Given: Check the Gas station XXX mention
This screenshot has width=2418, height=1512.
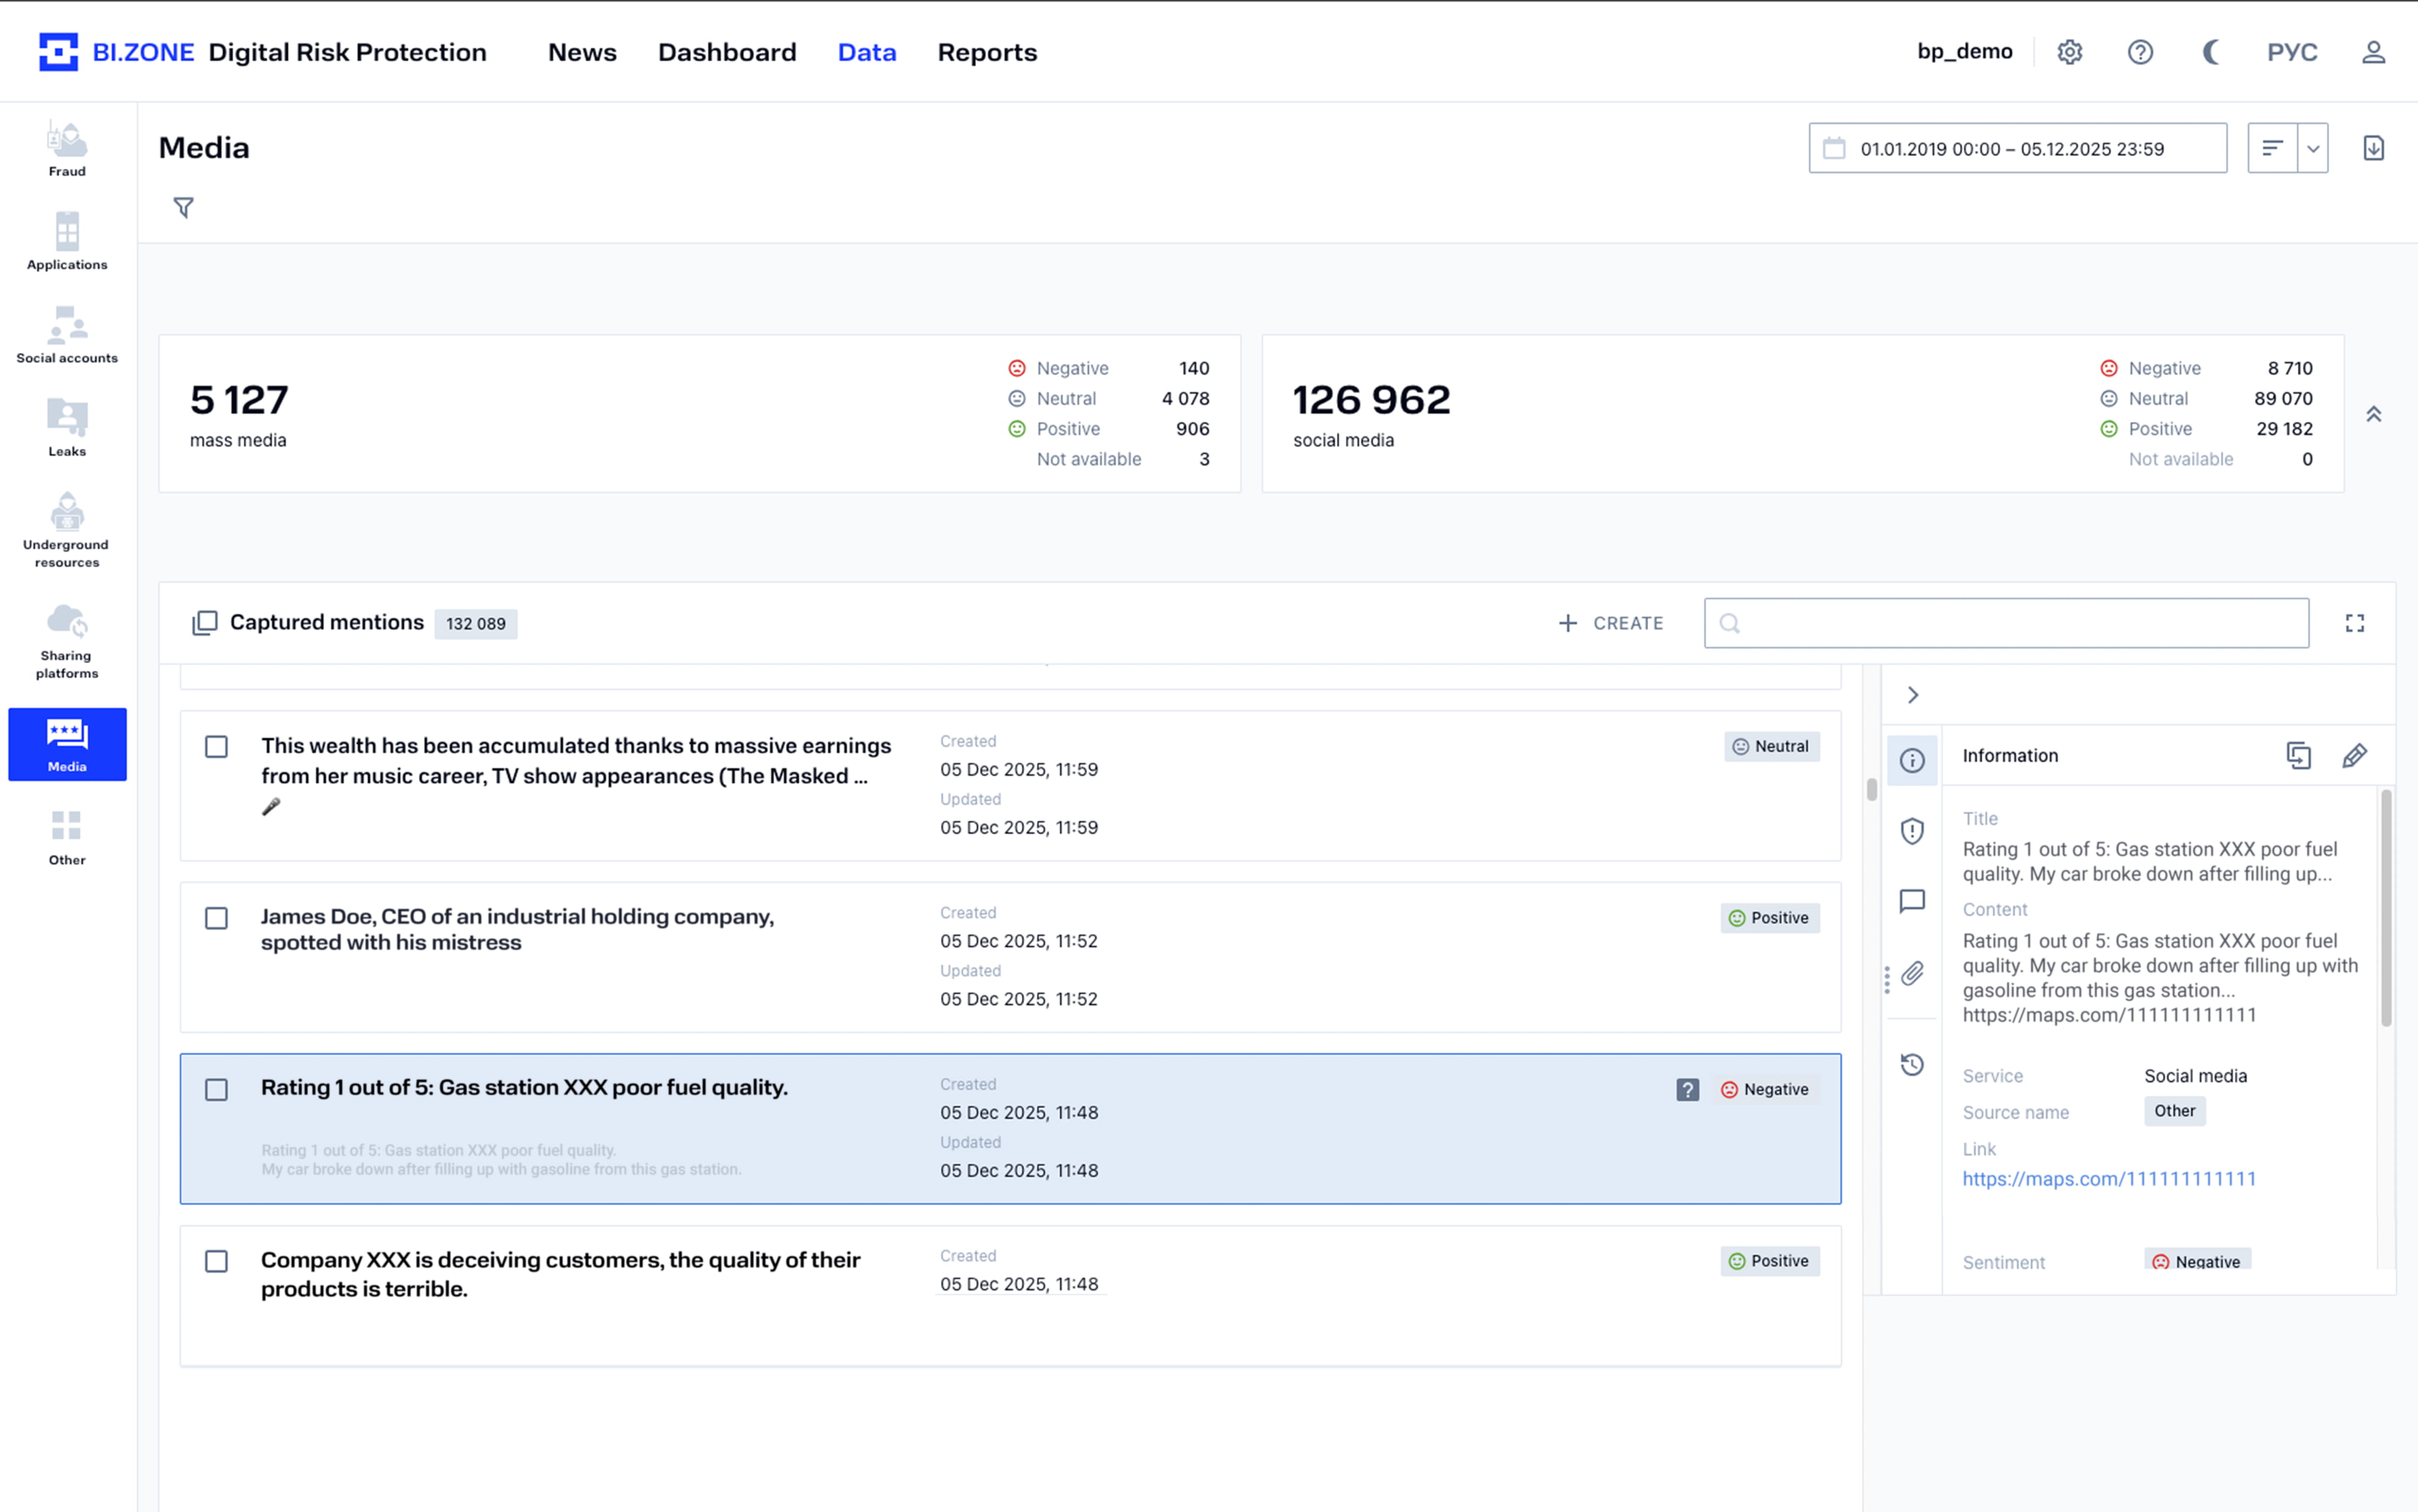Looking at the screenshot, I should tap(216, 1089).
